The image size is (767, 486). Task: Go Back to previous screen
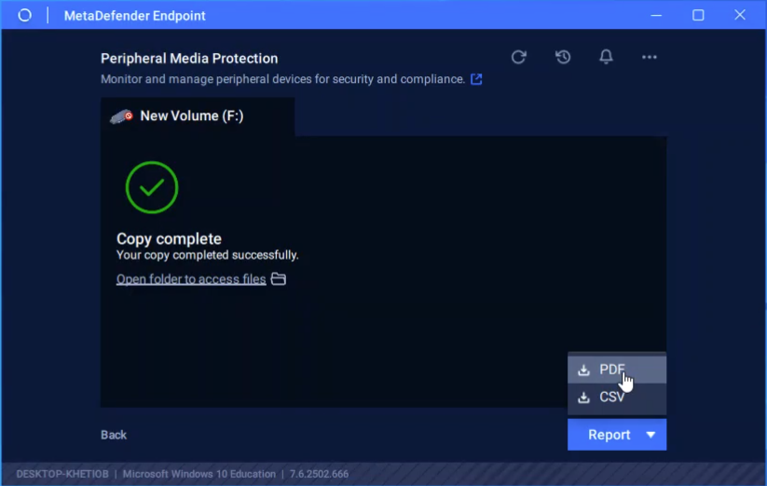[x=114, y=435]
